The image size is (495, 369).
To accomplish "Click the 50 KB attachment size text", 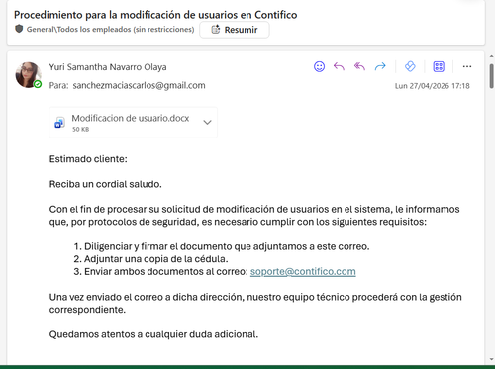I will coord(81,129).
